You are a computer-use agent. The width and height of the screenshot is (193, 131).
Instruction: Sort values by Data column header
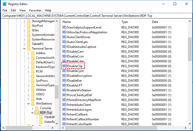[169, 22]
